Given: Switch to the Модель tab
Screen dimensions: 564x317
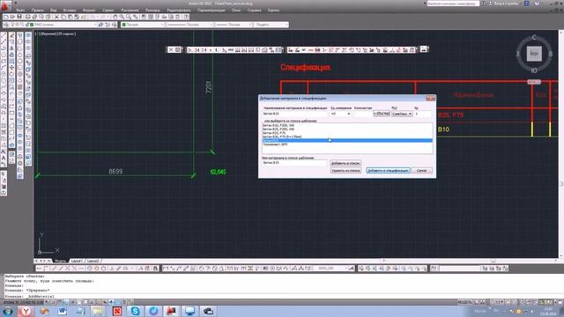Looking at the screenshot, I should (x=60, y=261).
